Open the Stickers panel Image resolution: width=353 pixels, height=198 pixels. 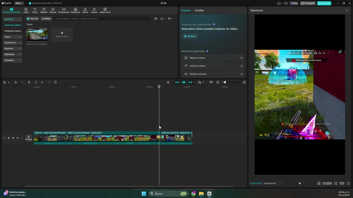(x=44, y=10)
